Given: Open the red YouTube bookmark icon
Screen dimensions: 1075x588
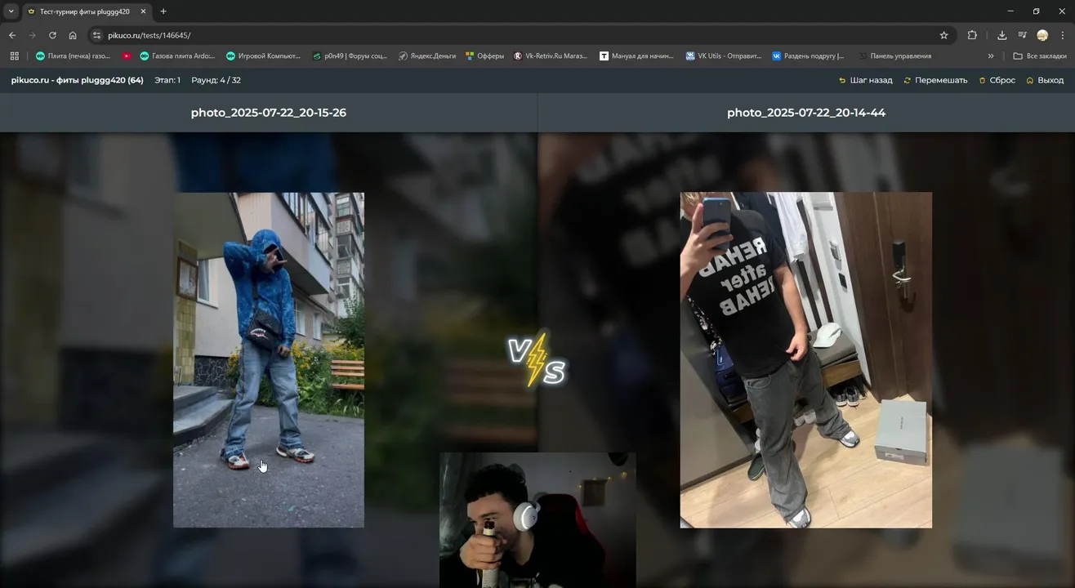Looking at the screenshot, I should click(x=127, y=56).
